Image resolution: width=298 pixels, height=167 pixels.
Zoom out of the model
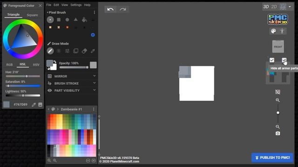(278, 127)
